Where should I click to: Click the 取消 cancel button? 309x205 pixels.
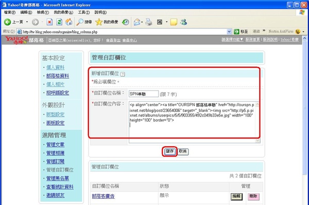coord(183,151)
